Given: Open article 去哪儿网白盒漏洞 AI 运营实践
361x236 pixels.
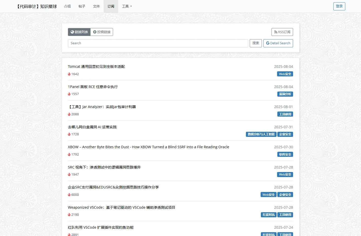Looking at the screenshot, I should (92, 127).
